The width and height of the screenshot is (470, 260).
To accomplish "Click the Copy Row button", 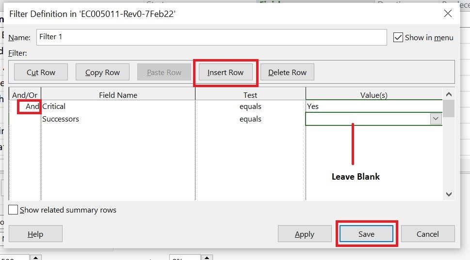I will (x=102, y=72).
